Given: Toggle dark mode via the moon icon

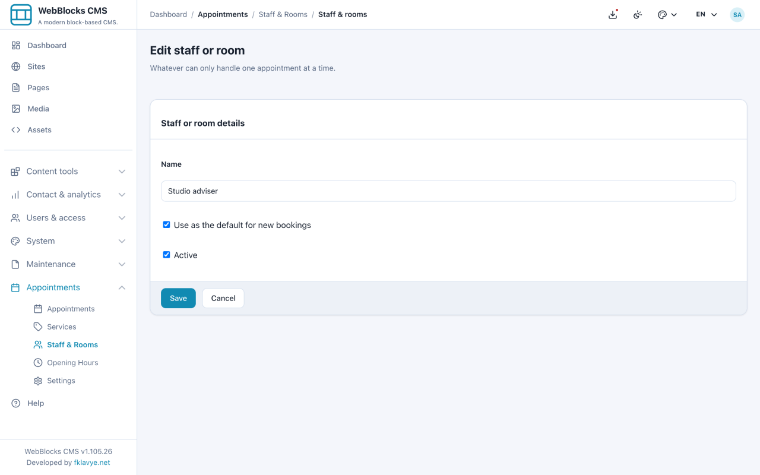Looking at the screenshot, I should [x=638, y=15].
